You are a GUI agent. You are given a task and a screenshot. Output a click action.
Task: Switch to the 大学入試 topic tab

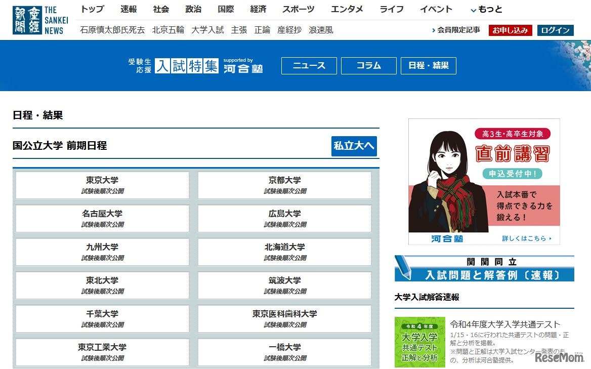(x=208, y=30)
